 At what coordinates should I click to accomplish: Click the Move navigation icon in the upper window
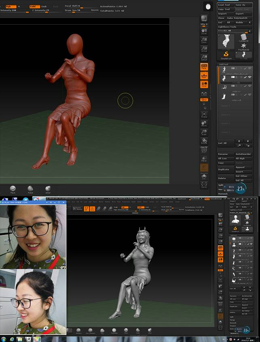(x=204, y=123)
